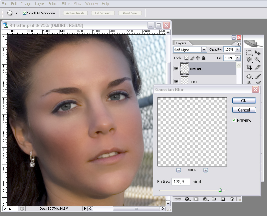Uncheck the Preview checkbox
Screen dimensions: 267x216
[234, 120]
